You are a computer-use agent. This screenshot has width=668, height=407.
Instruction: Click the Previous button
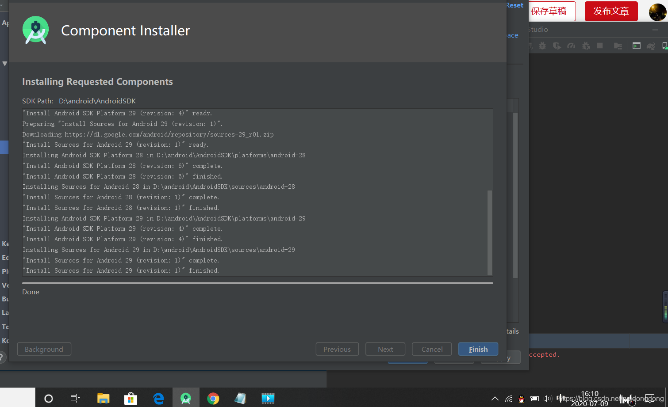tap(337, 349)
